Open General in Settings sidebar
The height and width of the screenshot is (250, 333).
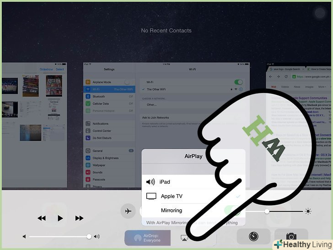109,151
